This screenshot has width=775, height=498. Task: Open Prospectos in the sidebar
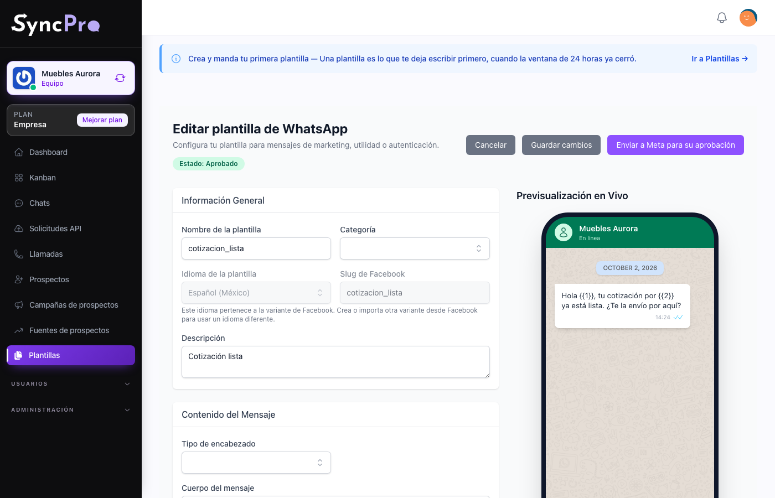(71, 279)
